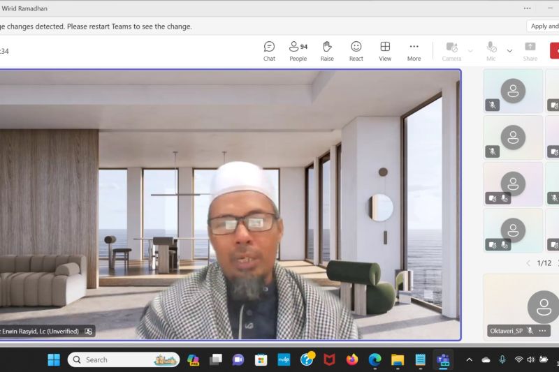Show the People participants list
The image size is (559, 372).
298,50
